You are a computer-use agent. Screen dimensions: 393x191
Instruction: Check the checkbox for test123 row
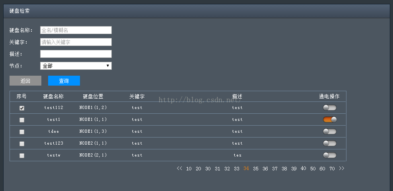tap(22, 144)
